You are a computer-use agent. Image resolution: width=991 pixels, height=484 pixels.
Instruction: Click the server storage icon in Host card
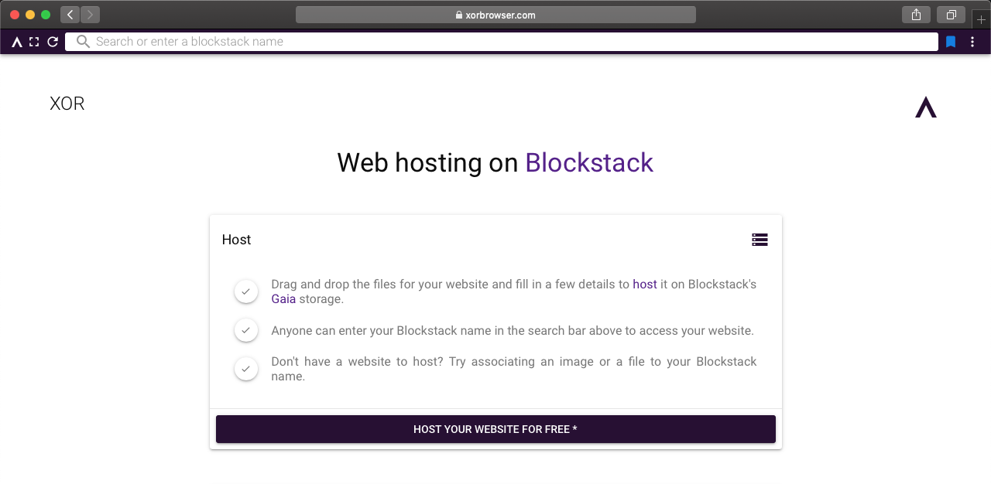[760, 240]
